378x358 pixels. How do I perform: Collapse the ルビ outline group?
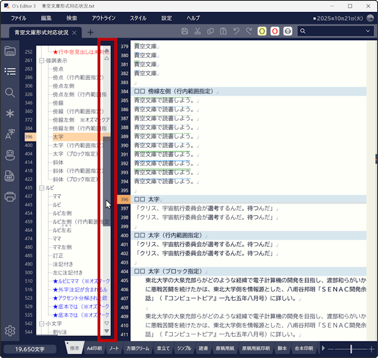42,187
